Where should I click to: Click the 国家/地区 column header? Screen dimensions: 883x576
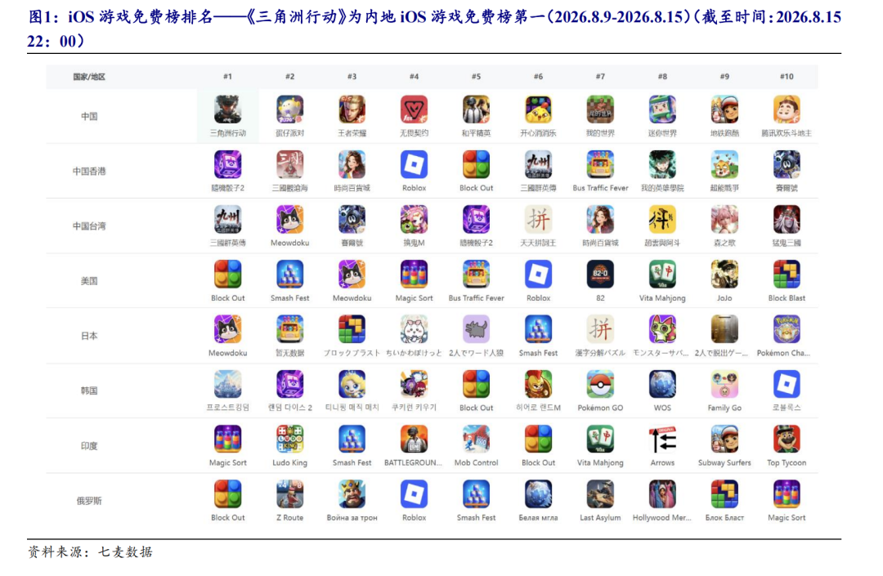point(89,77)
